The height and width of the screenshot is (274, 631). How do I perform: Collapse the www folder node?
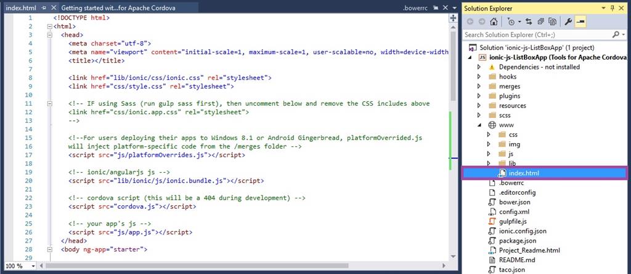click(x=479, y=125)
